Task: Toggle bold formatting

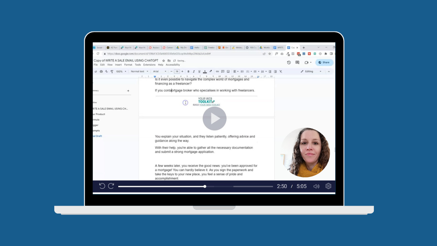Action: [188, 71]
